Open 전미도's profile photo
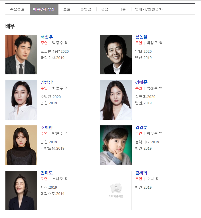Image resolution: width=201 pixels, height=218 pixels. tap(21, 190)
